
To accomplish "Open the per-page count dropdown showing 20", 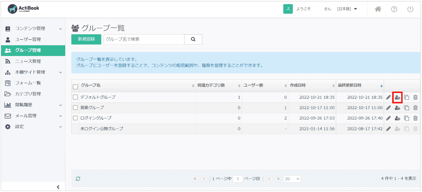I will coord(292,179).
